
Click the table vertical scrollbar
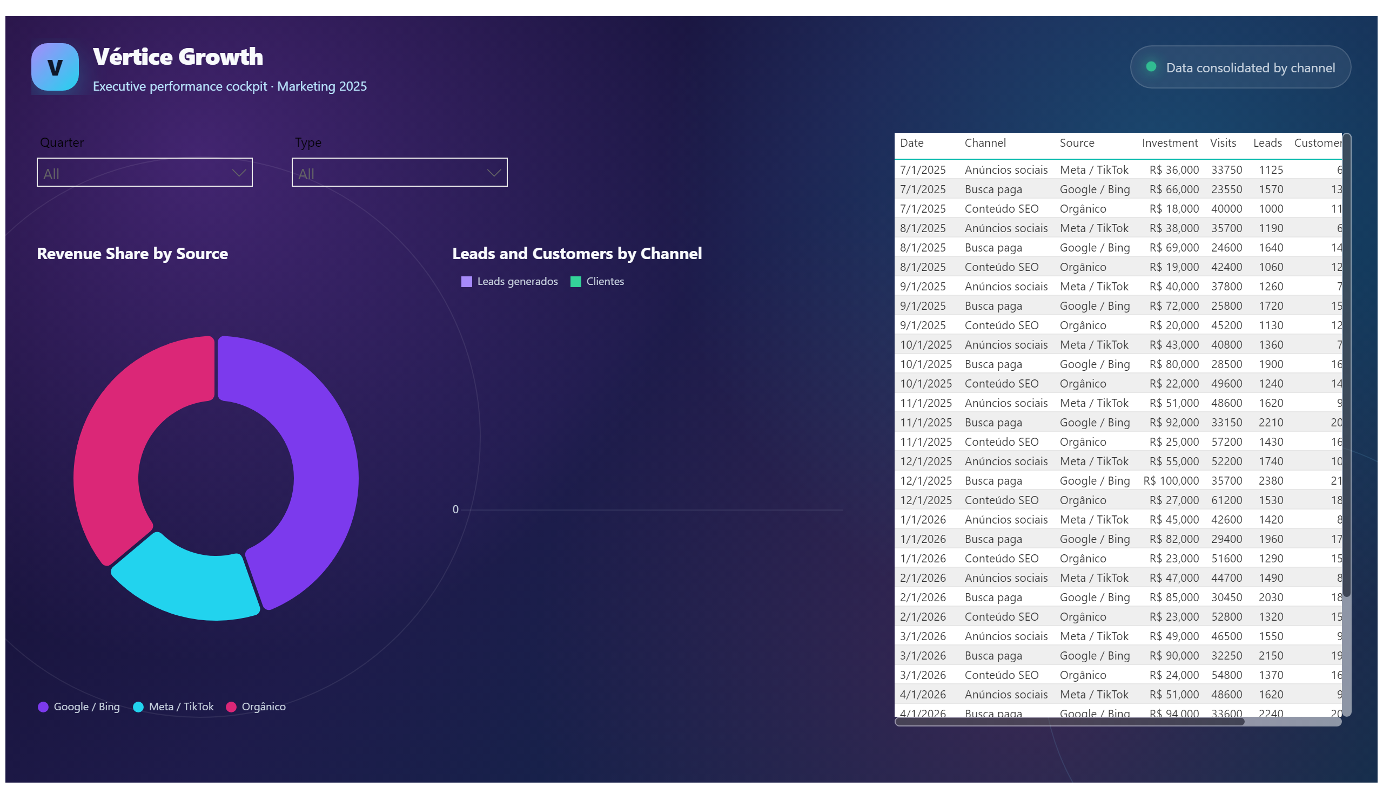tap(1347, 368)
